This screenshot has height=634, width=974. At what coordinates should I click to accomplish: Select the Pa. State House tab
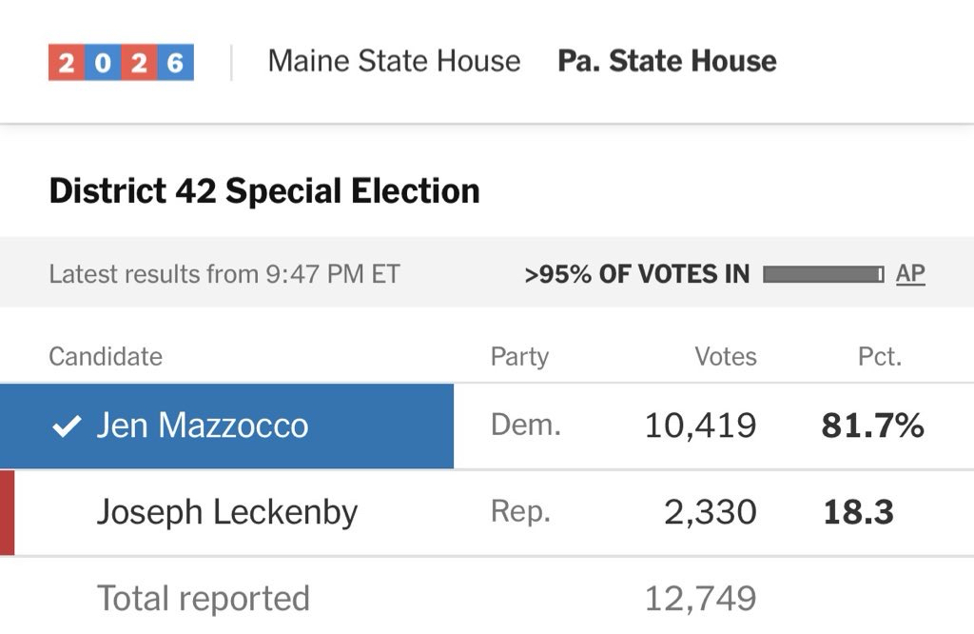[667, 62]
